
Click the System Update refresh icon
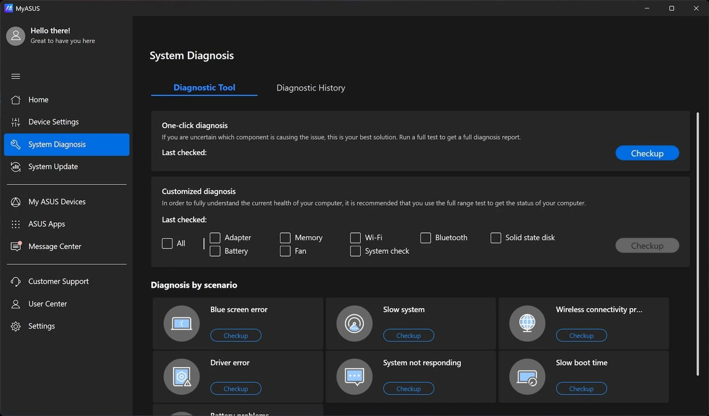point(16,167)
